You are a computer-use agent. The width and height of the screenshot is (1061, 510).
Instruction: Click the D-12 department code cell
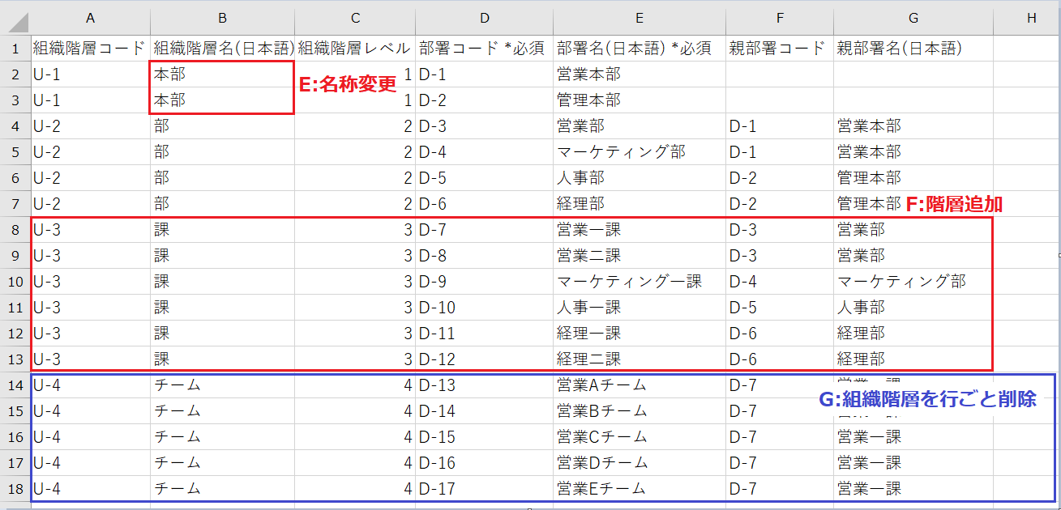[484, 359]
